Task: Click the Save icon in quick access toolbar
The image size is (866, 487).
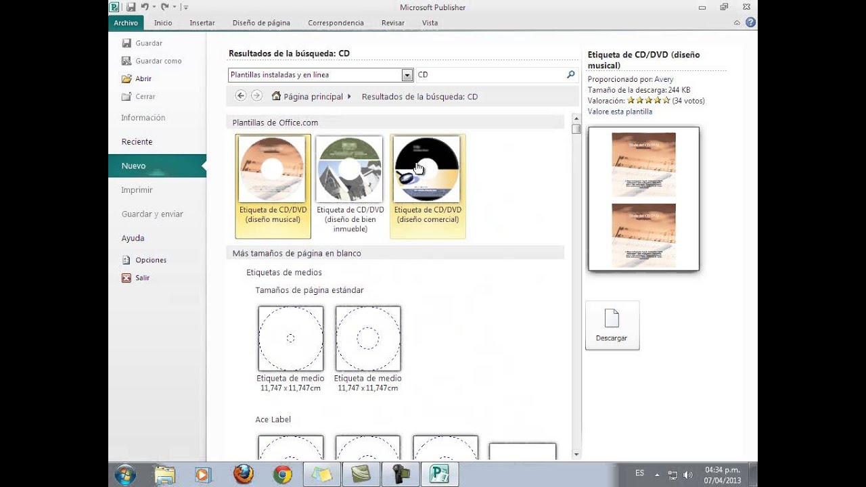Action: point(131,7)
